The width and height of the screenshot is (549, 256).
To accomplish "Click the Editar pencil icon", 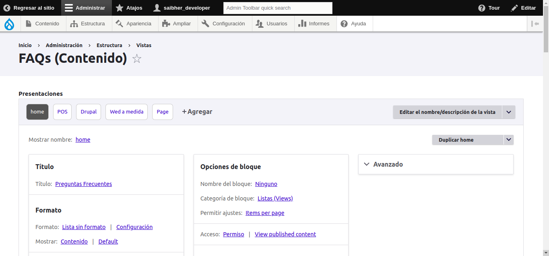I will [x=514, y=8].
